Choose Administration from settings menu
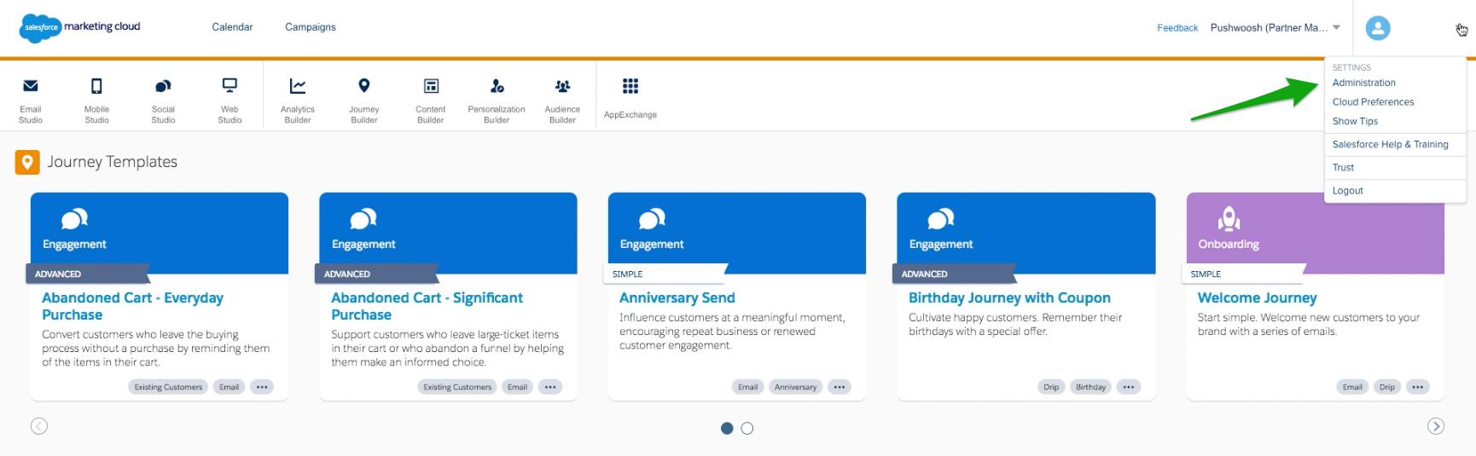 [1364, 83]
